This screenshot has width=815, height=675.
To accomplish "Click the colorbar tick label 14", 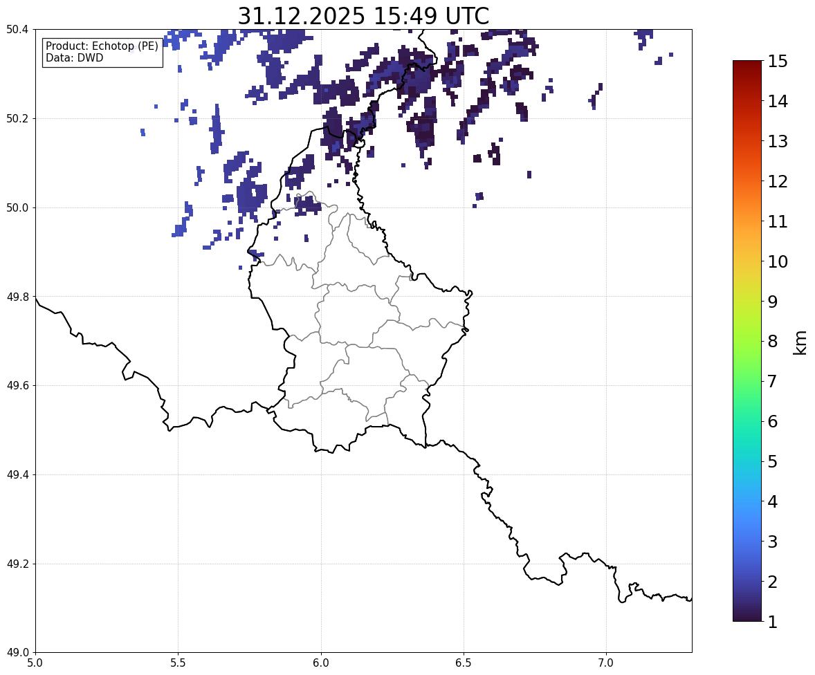I will coord(778,102).
